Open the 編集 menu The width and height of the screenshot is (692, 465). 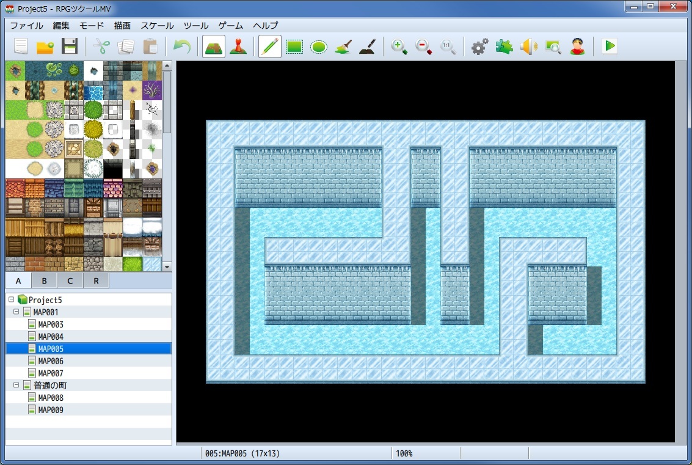click(61, 26)
